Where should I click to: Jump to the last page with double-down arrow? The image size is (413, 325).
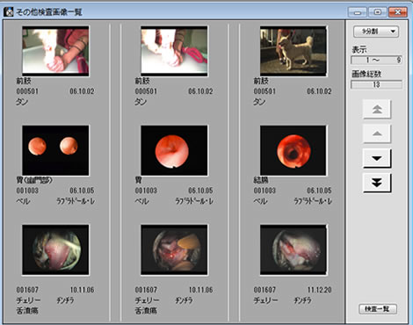(x=377, y=183)
